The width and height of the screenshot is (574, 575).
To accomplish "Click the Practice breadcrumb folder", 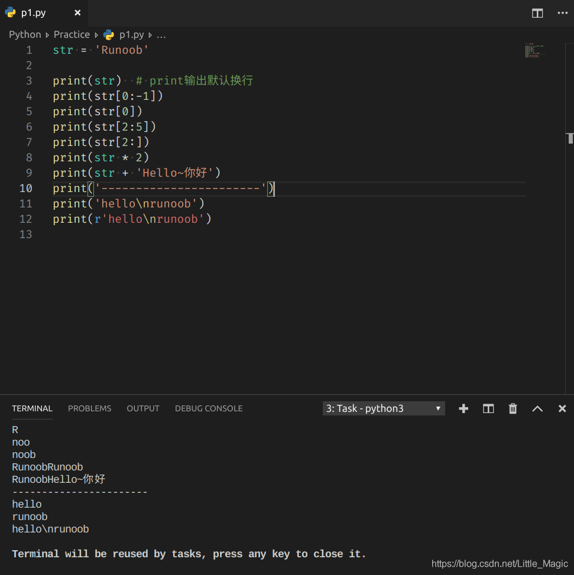I will [72, 35].
